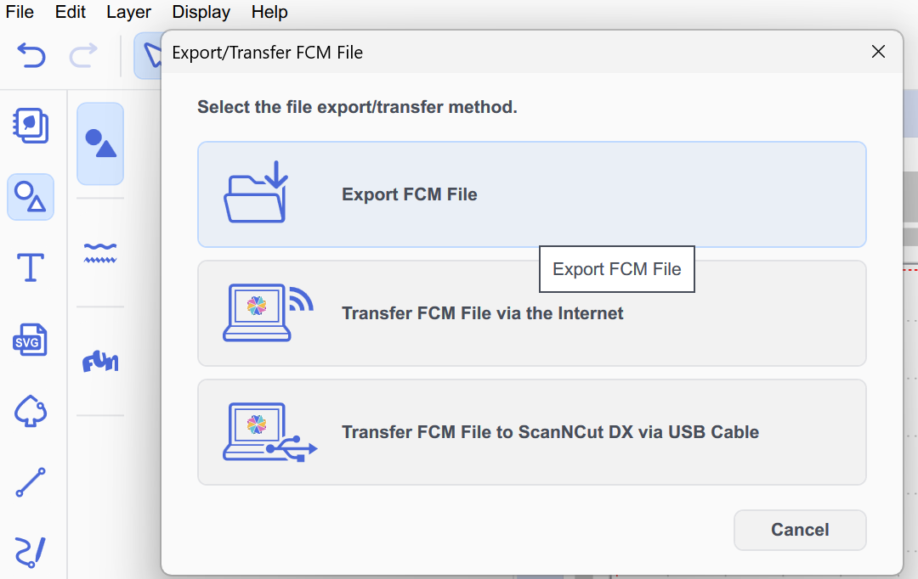The width and height of the screenshot is (918, 579).
Task: Open the Layer menu
Action: [x=128, y=12]
